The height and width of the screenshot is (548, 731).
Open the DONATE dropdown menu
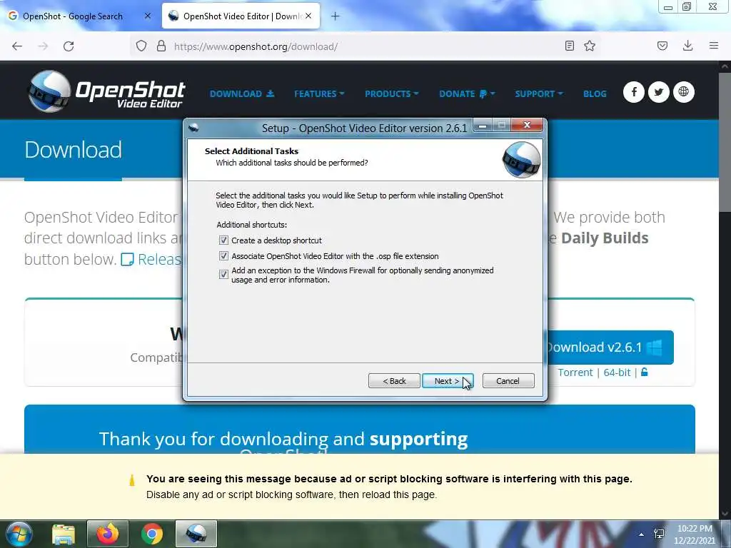[x=467, y=93]
